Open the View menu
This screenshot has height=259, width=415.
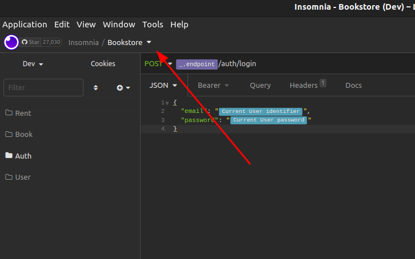pos(86,25)
